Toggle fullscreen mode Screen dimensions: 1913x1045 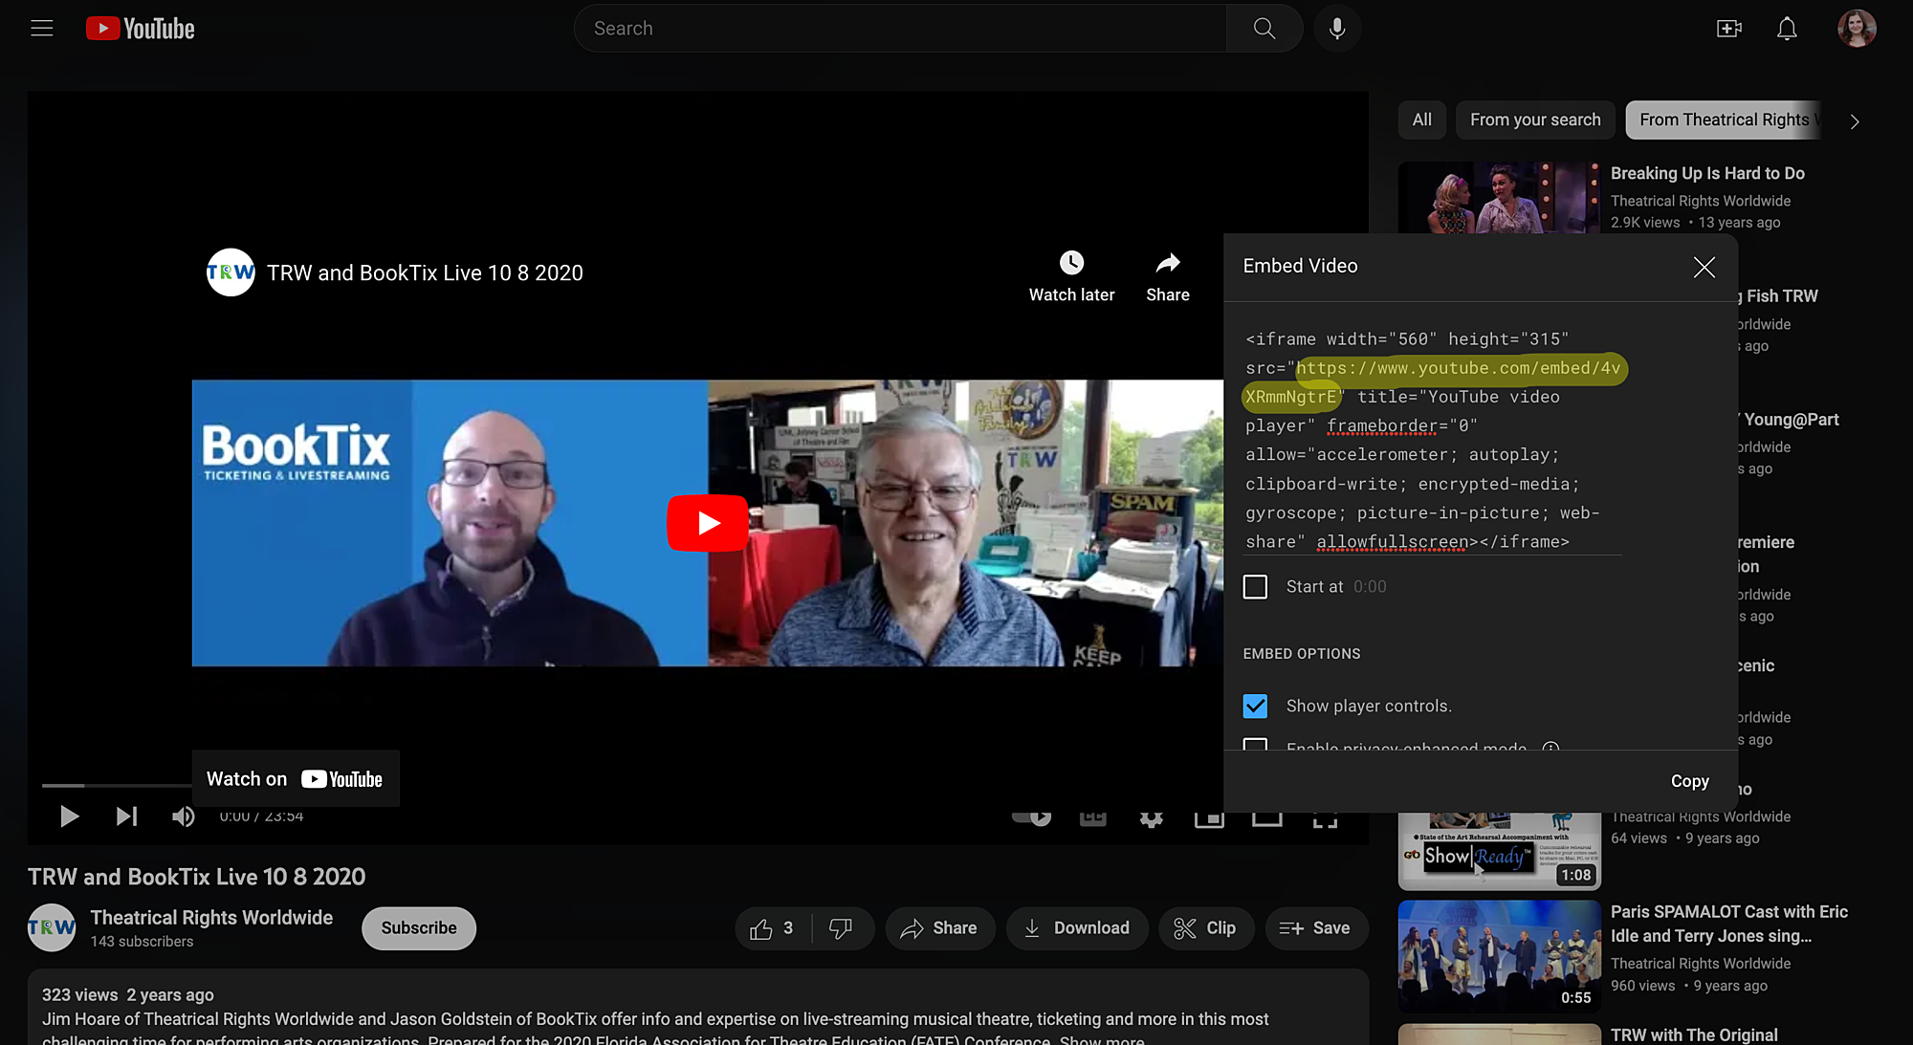pos(1325,818)
